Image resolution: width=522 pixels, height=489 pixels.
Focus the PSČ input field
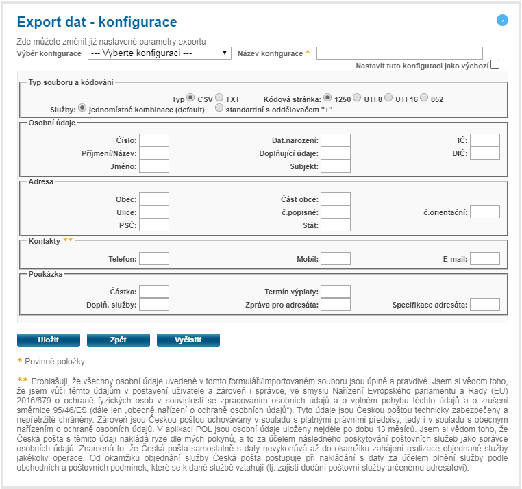(x=154, y=225)
